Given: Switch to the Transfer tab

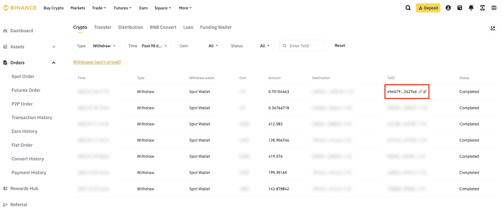Looking at the screenshot, I should [x=102, y=27].
